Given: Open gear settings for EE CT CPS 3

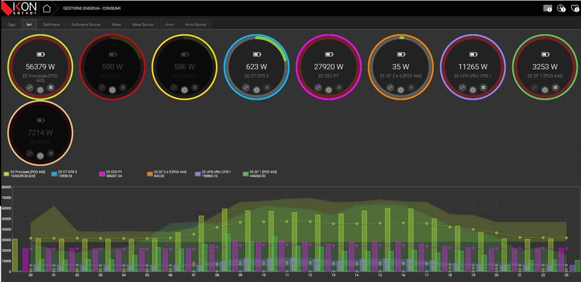Looking at the screenshot, I should pos(256,89).
